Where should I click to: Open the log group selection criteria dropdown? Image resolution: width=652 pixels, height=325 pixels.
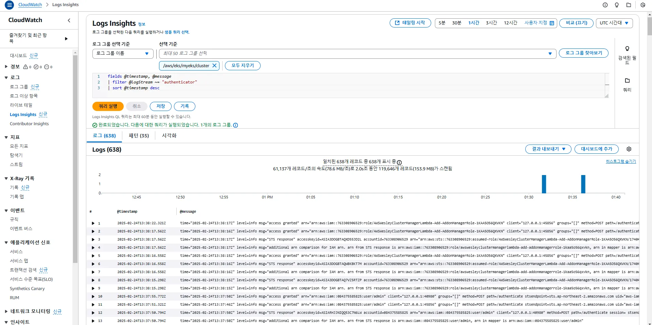(123, 54)
